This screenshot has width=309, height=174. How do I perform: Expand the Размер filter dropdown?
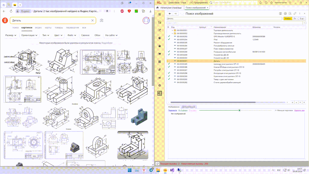click(x=11, y=35)
